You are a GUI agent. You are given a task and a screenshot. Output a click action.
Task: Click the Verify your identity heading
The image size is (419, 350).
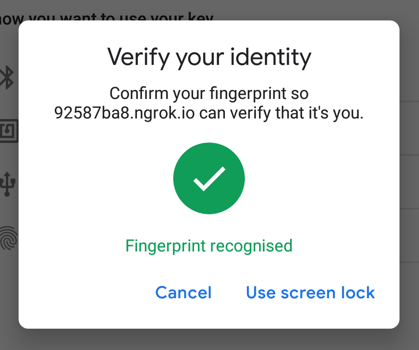click(209, 57)
